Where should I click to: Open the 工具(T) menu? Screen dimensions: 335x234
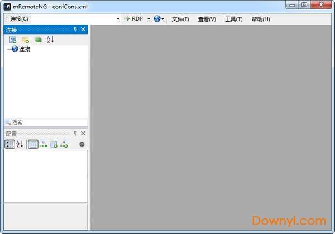[x=234, y=19]
